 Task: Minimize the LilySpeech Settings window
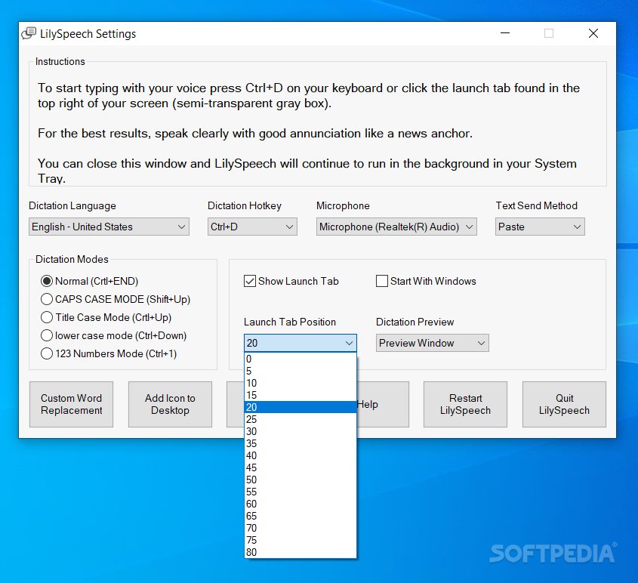click(505, 33)
